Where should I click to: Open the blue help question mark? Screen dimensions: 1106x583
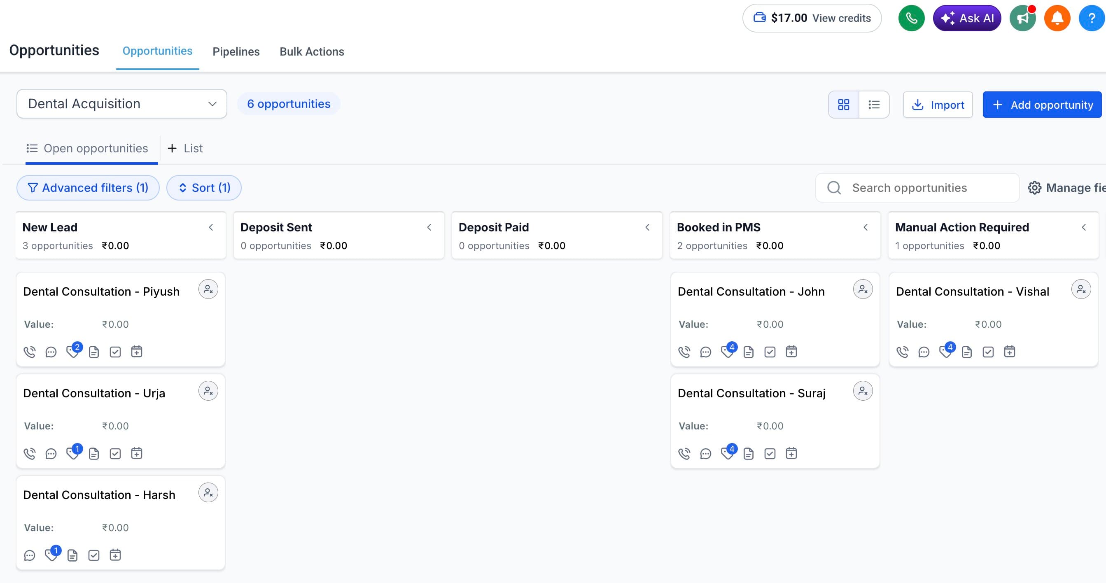[1092, 18]
